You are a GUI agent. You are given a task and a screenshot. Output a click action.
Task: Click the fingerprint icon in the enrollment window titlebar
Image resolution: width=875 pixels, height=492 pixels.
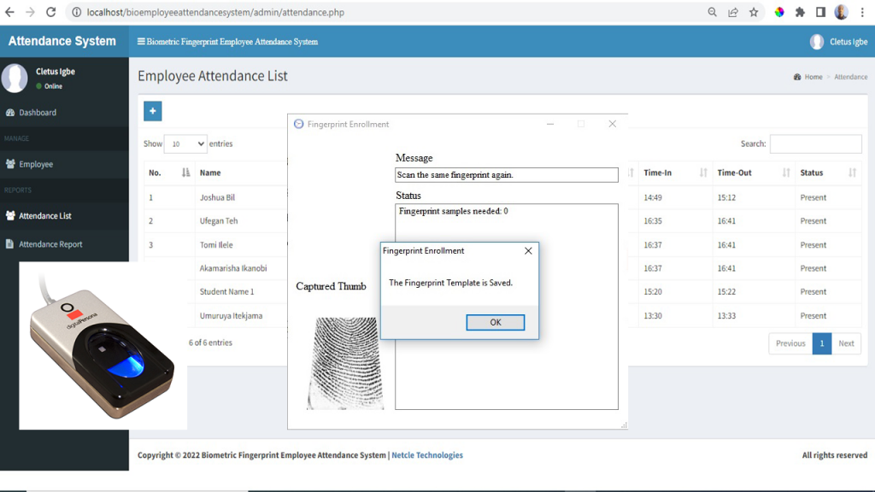(x=298, y=124)
